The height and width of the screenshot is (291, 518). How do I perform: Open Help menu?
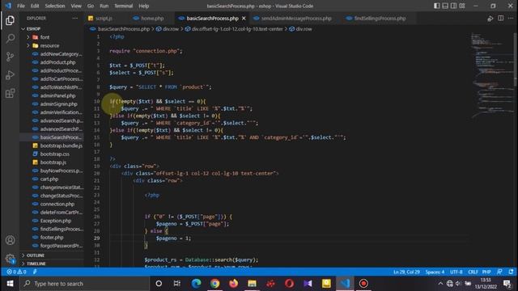click(x=144, y=6)
